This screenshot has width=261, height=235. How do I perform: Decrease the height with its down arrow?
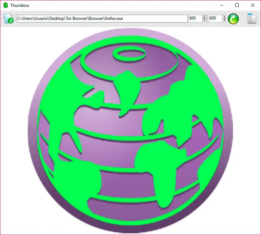(x=224, y=20)
